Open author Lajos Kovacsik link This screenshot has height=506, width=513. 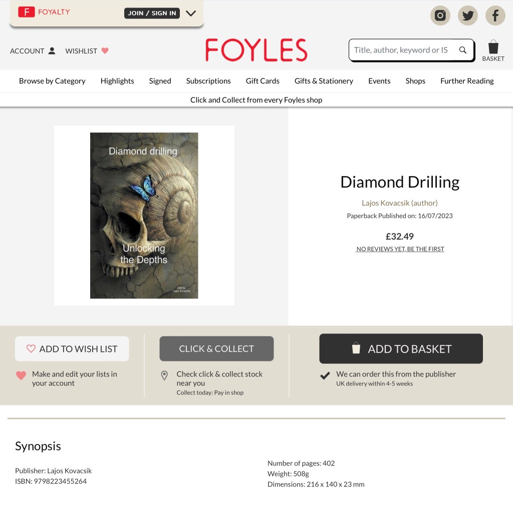point(399,203)
